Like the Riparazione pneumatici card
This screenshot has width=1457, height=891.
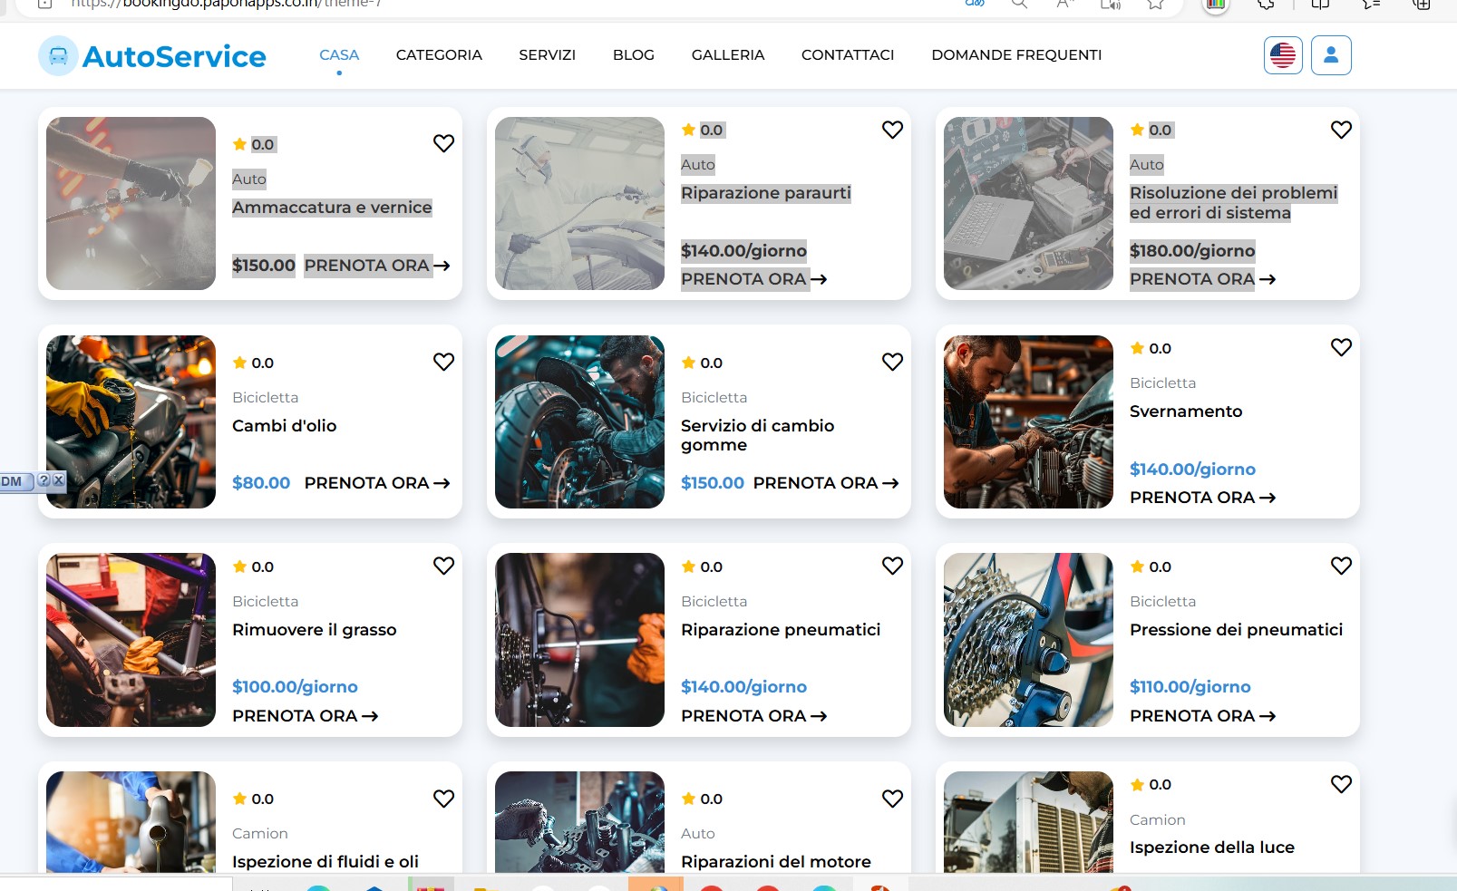[892, 566]
